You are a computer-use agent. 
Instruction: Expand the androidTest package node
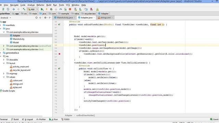coord(4,46)
